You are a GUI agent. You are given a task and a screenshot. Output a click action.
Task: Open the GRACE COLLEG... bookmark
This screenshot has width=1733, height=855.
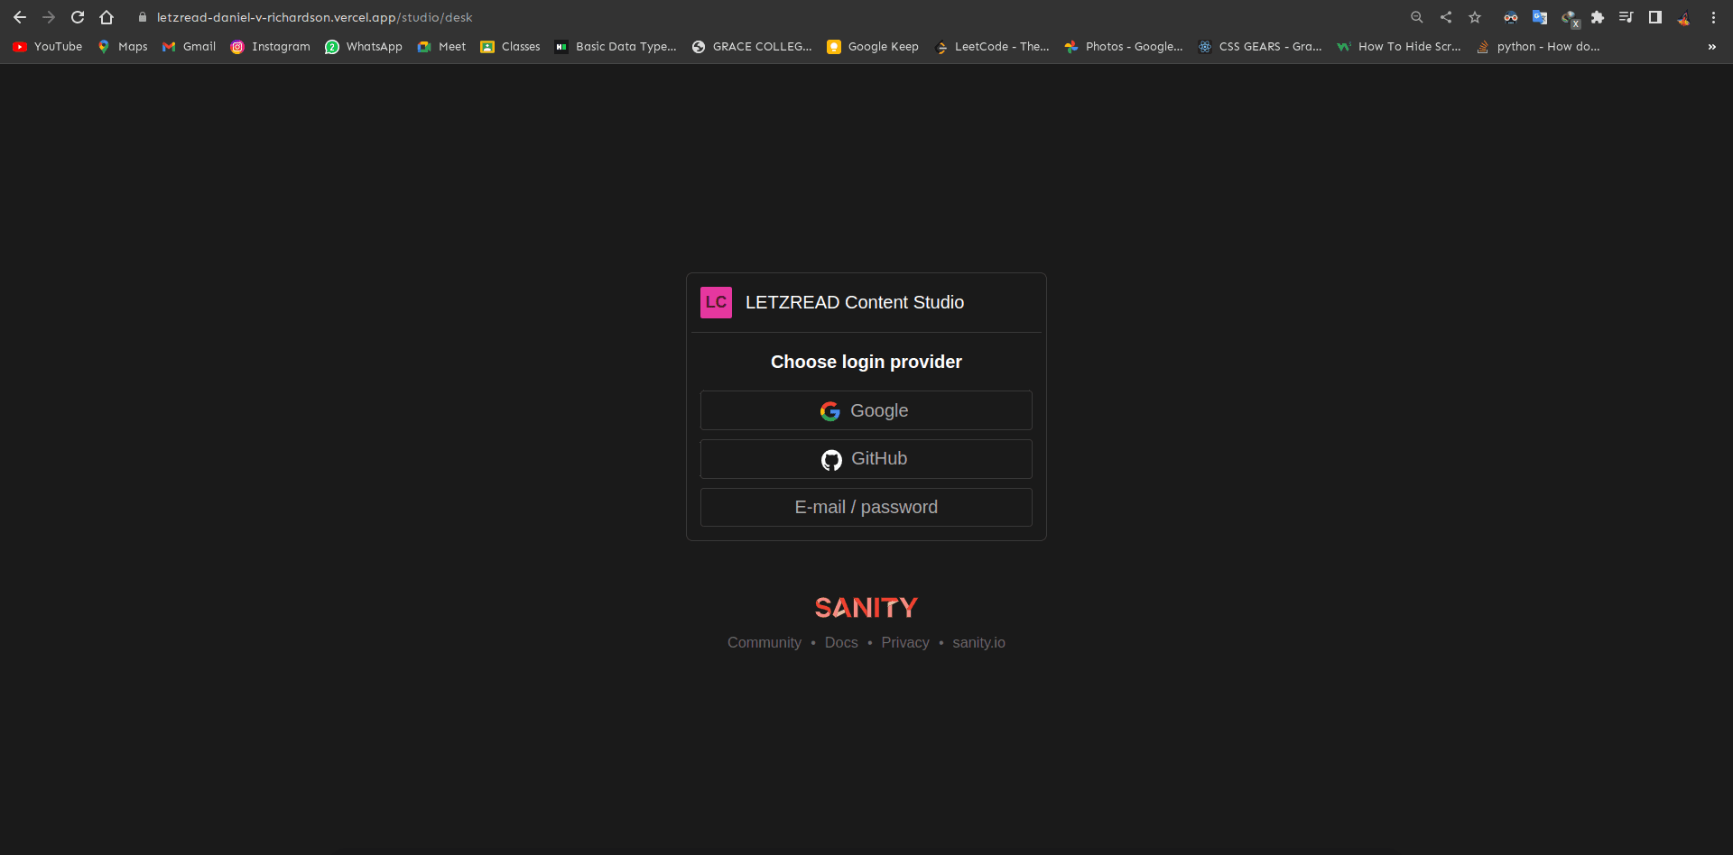tap(753, 47)
